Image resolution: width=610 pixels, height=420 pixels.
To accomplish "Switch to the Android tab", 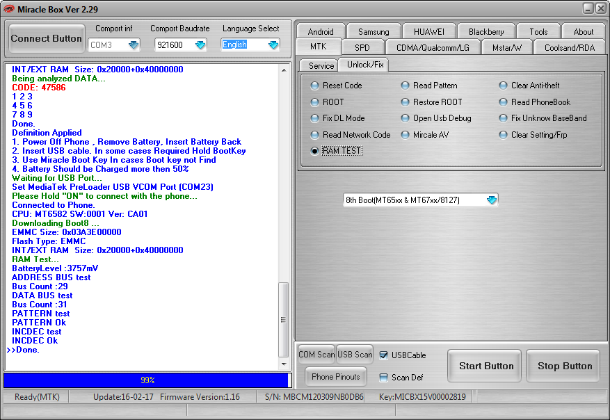I will pos(321,31).
